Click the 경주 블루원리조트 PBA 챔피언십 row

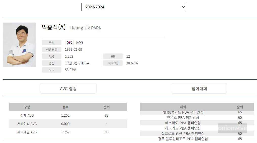197,139
